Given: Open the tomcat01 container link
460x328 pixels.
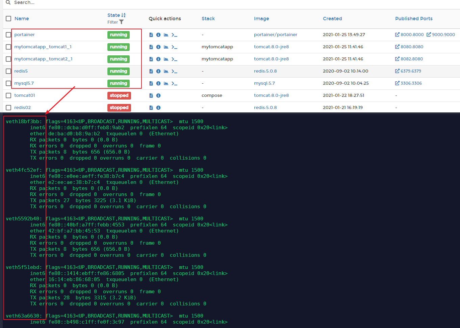Looking at the screenshot, I should click(x=25, y=95).
